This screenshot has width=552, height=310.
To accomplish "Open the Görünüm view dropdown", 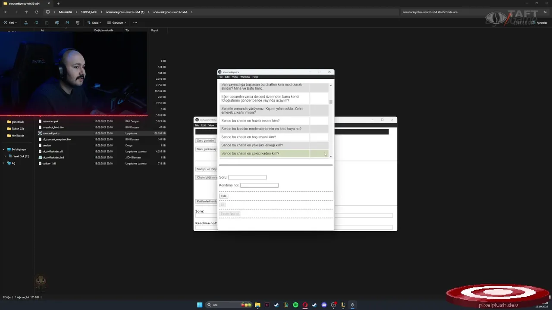I will click(117, 23).
